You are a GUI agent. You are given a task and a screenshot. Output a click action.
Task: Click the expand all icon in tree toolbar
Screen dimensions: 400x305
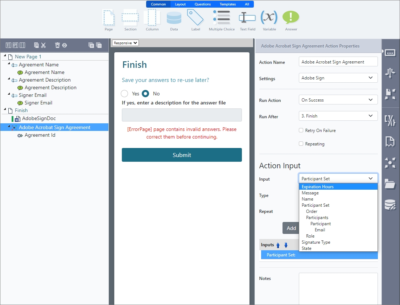pyautogui.click(x=91, y=45)
